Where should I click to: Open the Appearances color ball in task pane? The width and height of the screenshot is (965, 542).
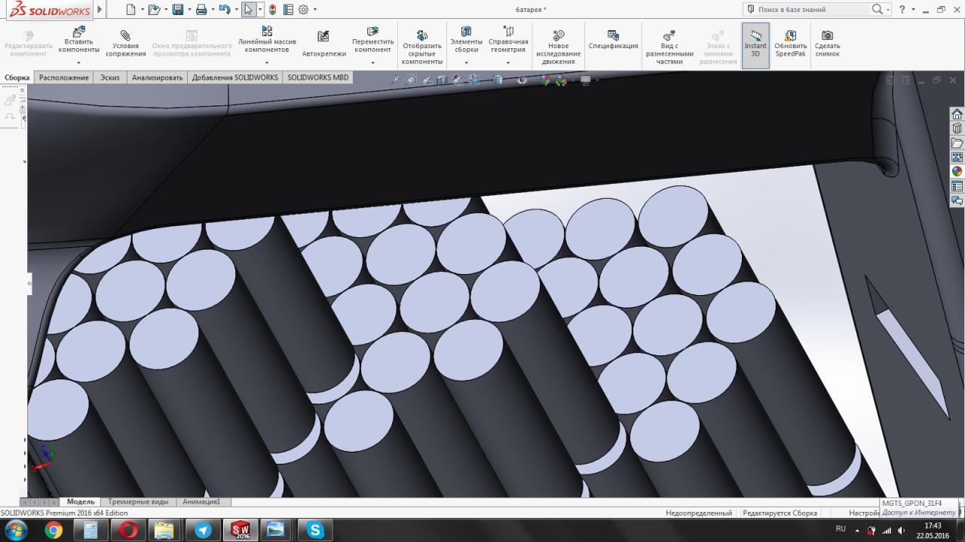tap(957, 172)
